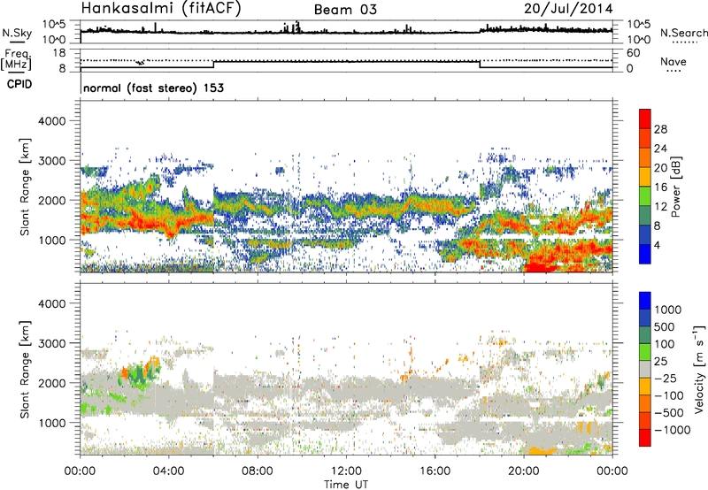This screenshot has width=708, height=490.
Task: Click the 'Nave' legend label
Action: tap(673, 61)
